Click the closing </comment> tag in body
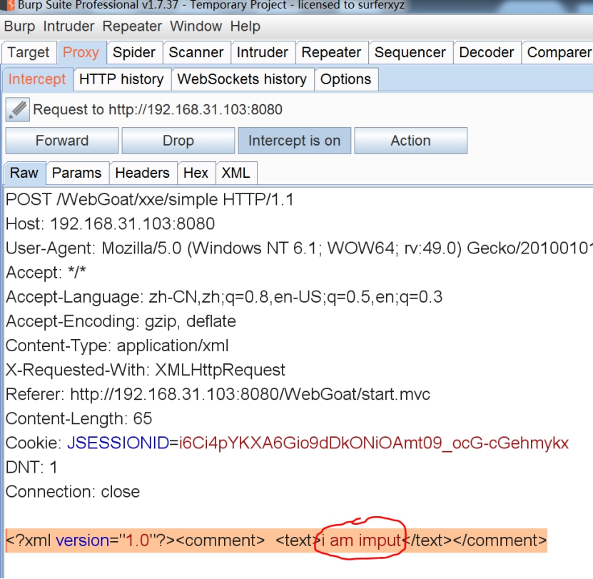 coord(500,540)
